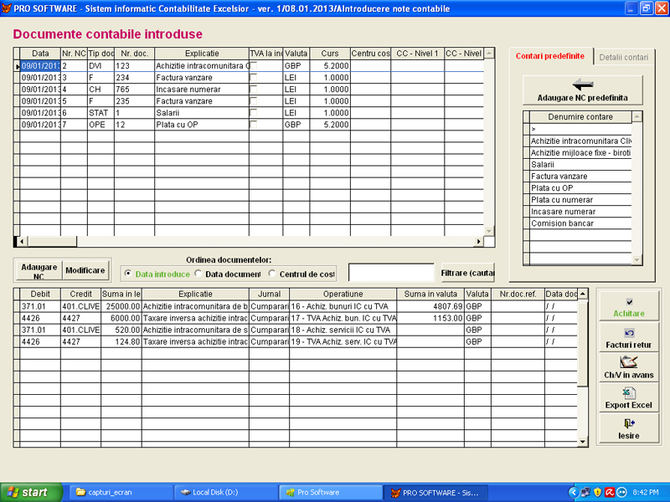Screen dimensions: 670x502
Task: Click the red antivirus tray icon
Action: 610,492
